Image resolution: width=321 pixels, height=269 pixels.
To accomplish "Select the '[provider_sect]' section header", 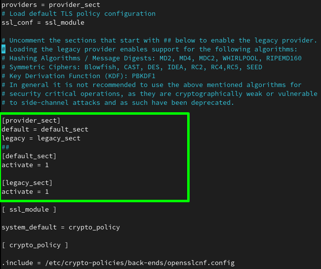I will (x=31, y=120).
